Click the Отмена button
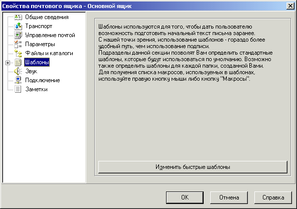Screen dimensions: 297x209 [229, 197]
